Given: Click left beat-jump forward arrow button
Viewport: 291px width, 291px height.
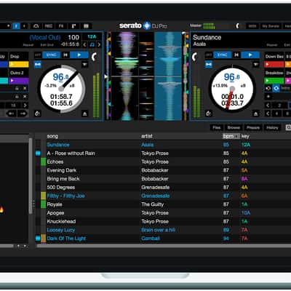Looking at the screenshot, I should pyautogui.click(x=23, y=113).
